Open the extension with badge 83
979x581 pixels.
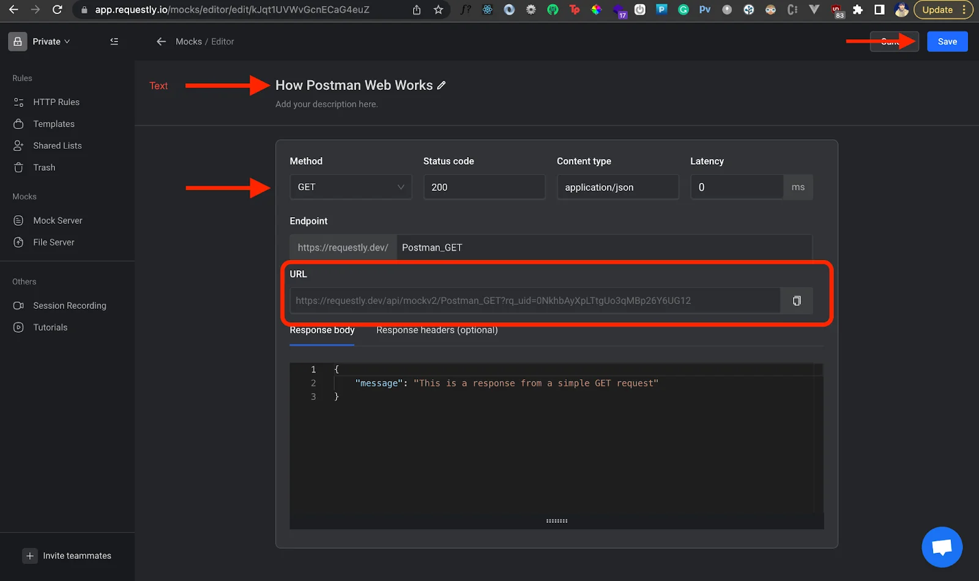click(x=836, y=10)
